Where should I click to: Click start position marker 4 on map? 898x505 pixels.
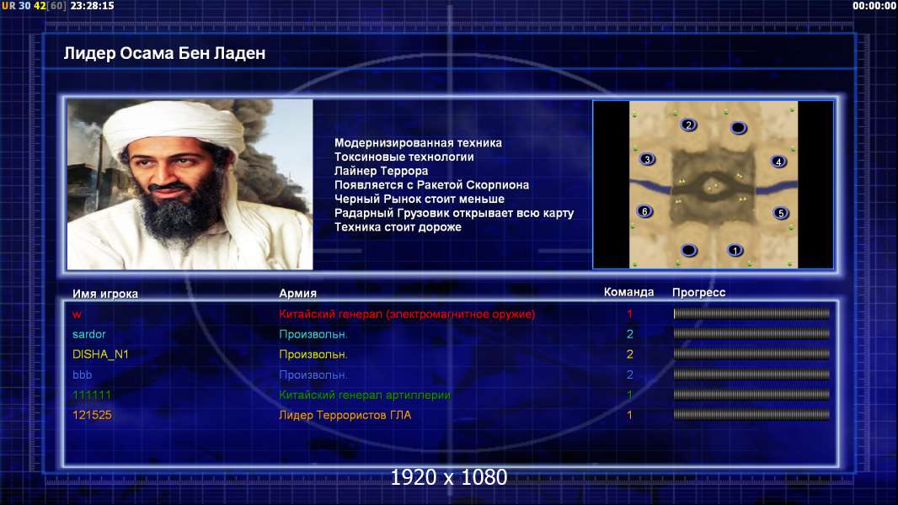tap(778, 162)
